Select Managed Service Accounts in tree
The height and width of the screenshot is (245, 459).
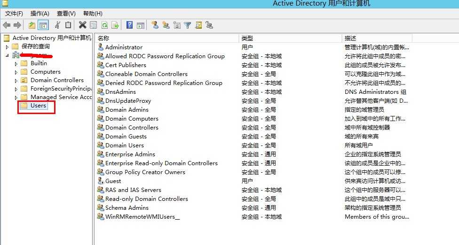click(61, 97)
